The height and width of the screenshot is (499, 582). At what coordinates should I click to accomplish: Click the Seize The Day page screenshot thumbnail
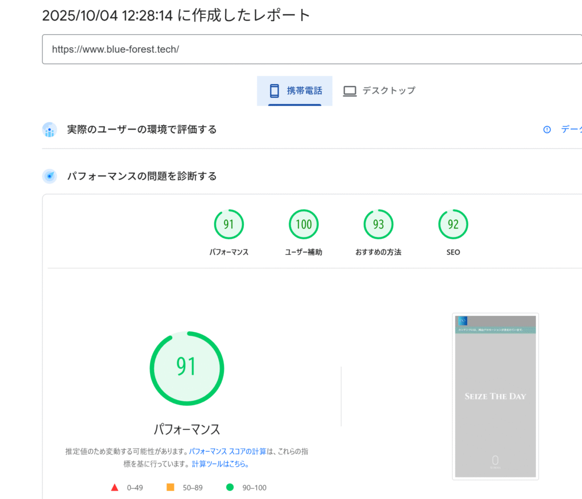click(x=495, y=396)
